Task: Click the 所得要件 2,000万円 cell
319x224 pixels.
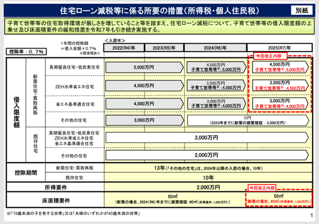Action: coord(208,187)
